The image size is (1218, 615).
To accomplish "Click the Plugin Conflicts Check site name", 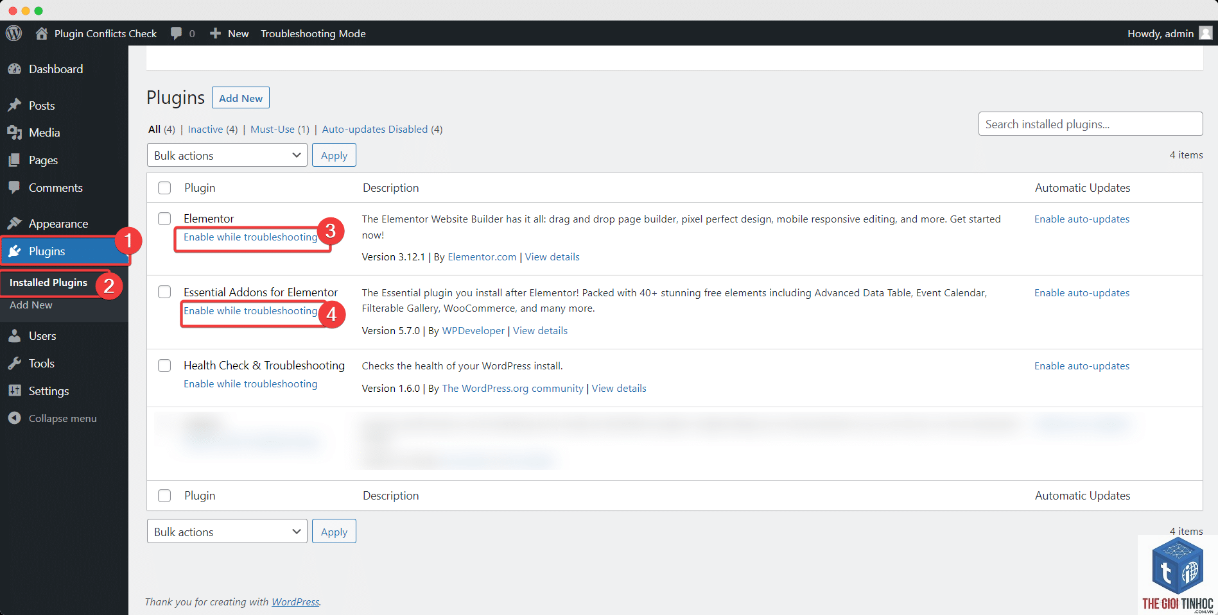I will tap(105, 33).
